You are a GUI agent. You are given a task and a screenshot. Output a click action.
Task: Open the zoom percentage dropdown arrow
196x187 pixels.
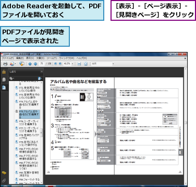72,64
